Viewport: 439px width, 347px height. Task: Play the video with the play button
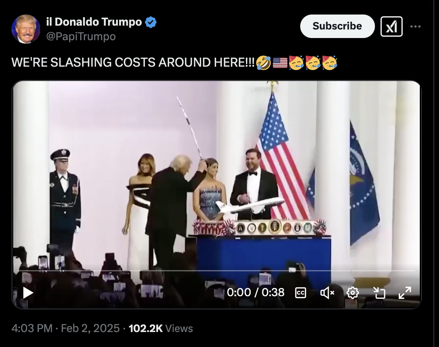click(x=28, y=293)
